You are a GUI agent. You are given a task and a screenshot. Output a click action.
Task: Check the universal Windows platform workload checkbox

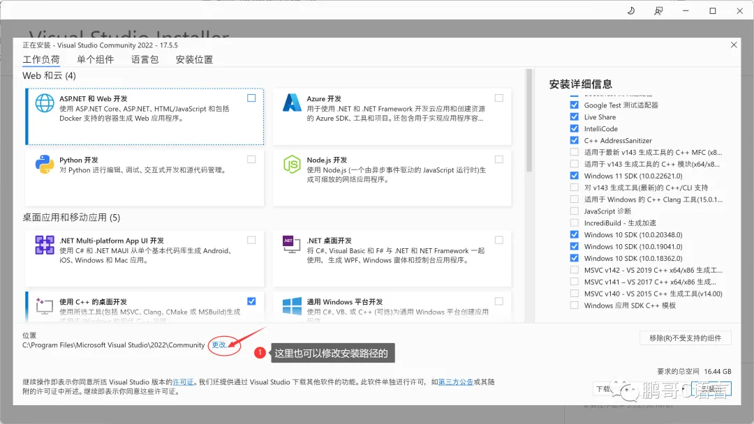[499, 301]
